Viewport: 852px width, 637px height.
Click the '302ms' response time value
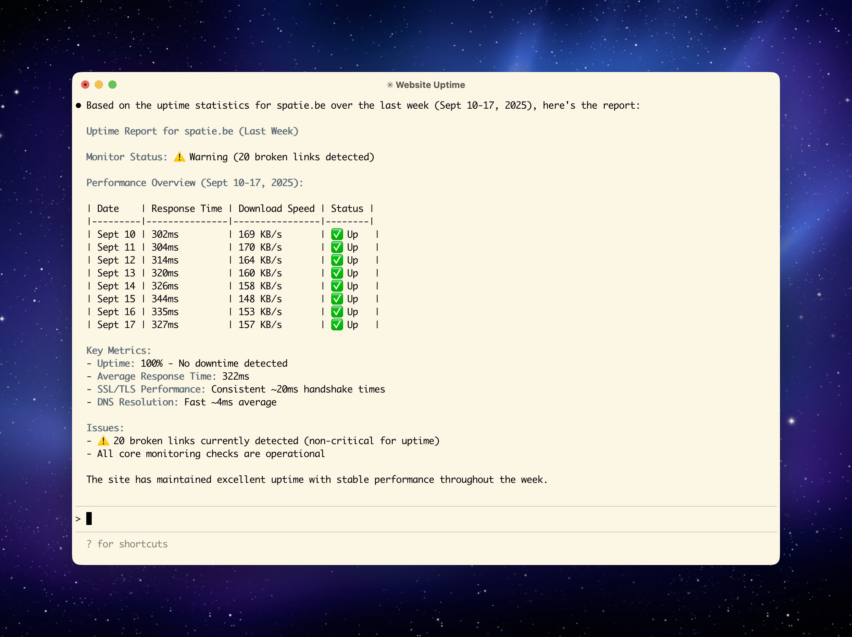click(x=165, y=234)
